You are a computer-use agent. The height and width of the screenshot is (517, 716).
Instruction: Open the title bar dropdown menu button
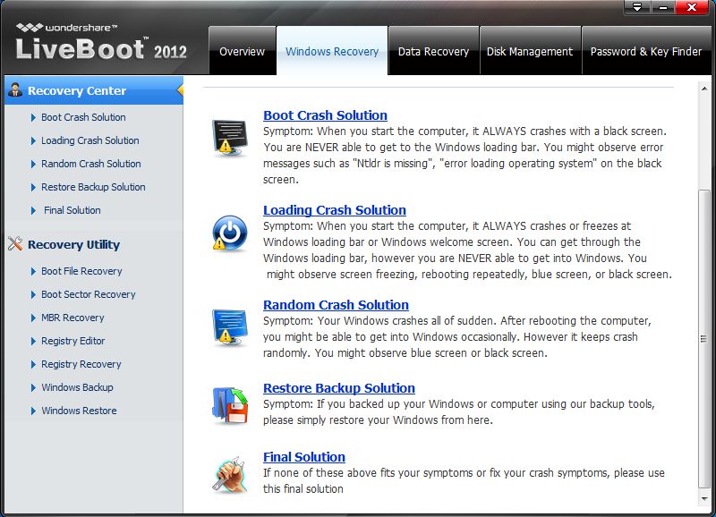pyautogui.click(x=637, y=7)
